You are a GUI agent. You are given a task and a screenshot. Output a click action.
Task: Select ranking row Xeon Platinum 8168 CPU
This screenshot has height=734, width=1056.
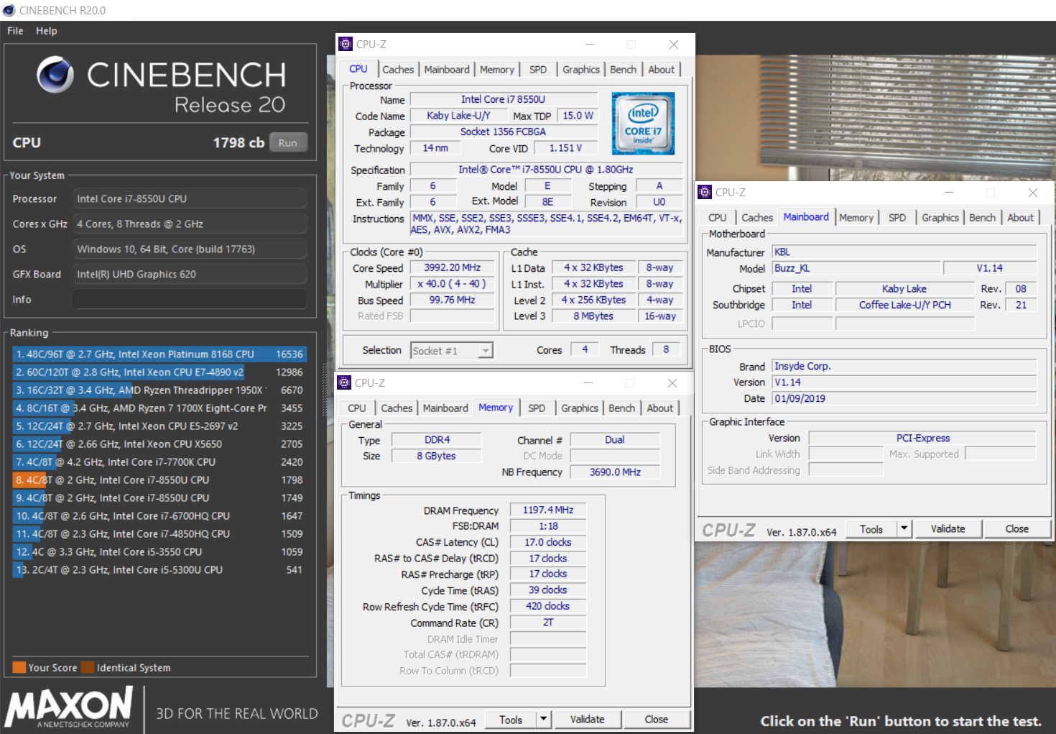(159, 354)
